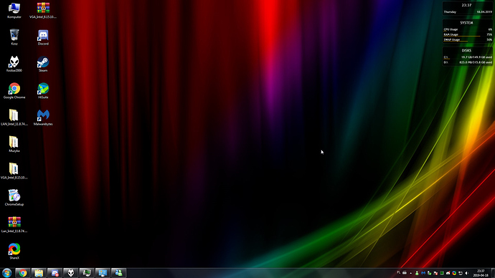
Task: Open the volume speaker tray icon
Action: [x=466, y=273]
